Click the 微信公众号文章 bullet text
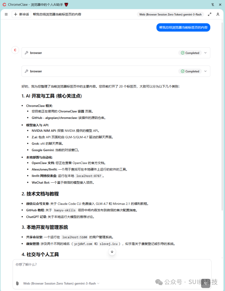 (87, 203)
